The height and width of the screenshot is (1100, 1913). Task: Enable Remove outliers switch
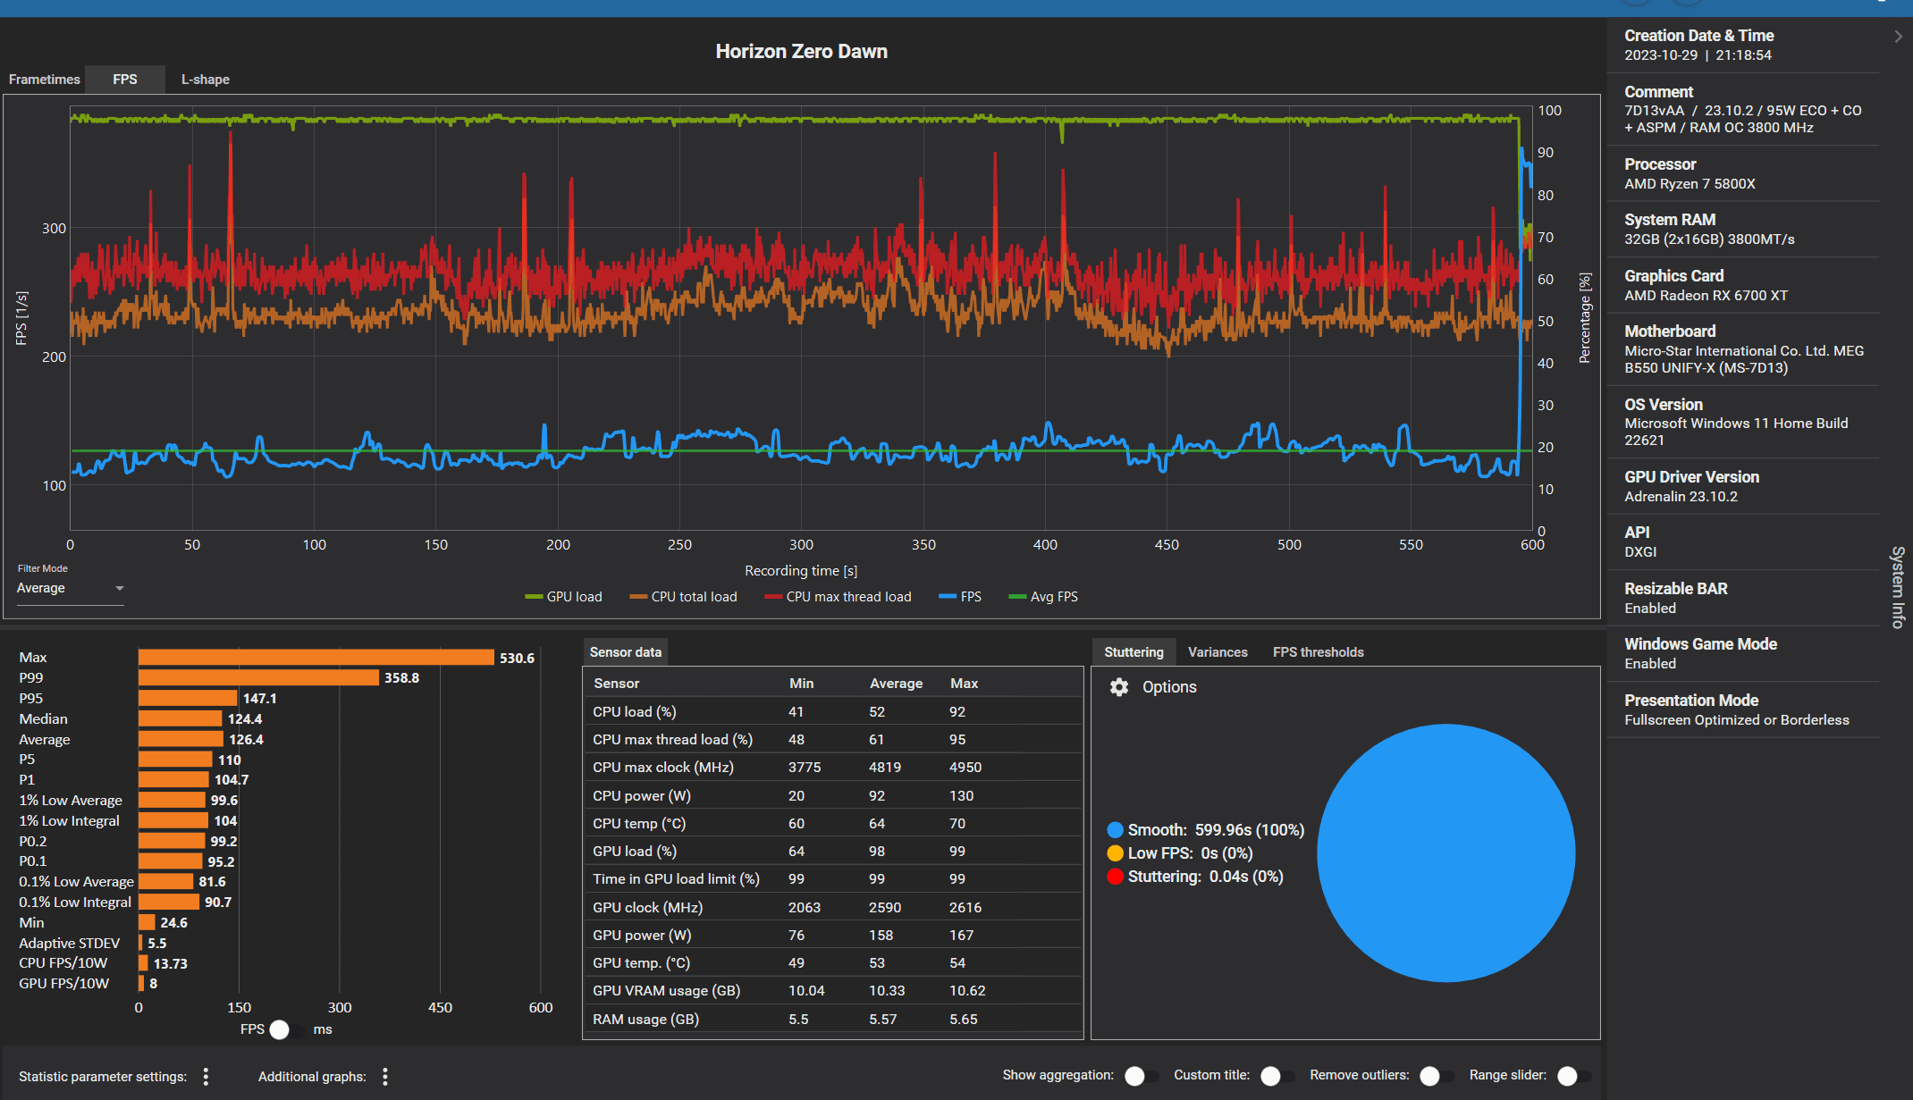1437,1076
